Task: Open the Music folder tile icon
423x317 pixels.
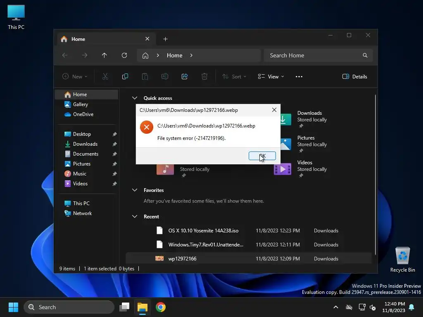Action: (165, 169)
